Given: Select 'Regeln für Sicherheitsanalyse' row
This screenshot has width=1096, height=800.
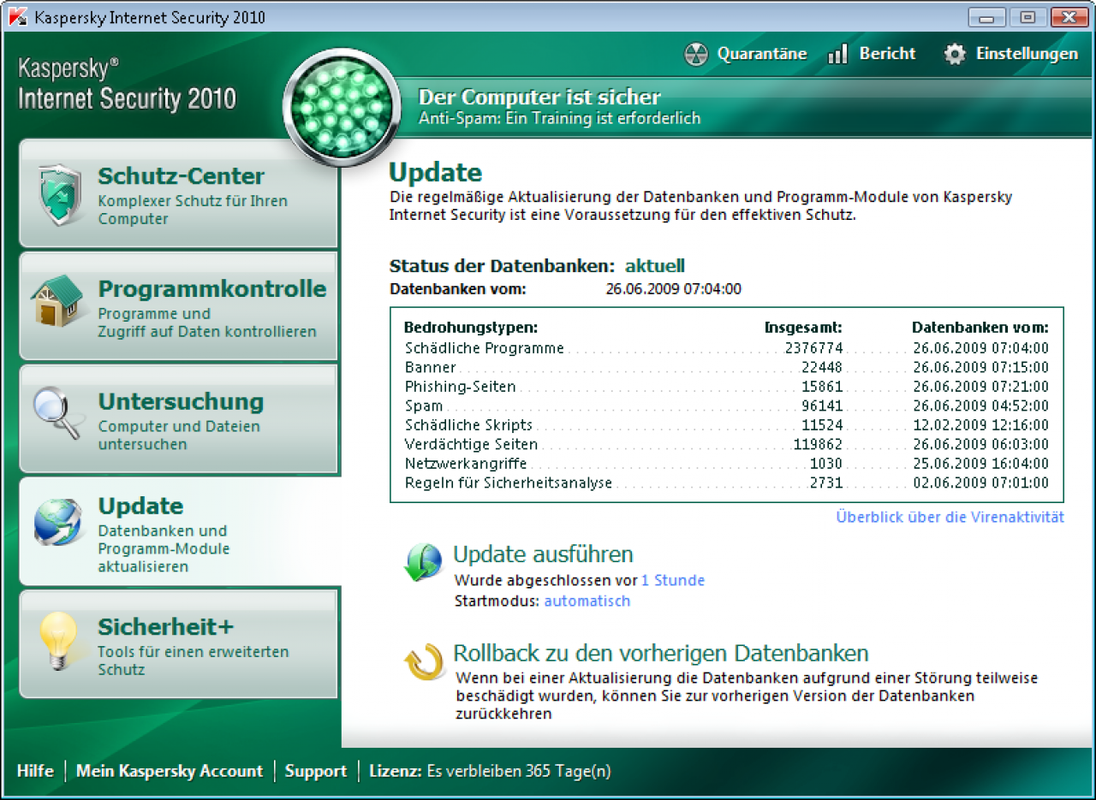Looking at the screenshot, I should (726, 483).
